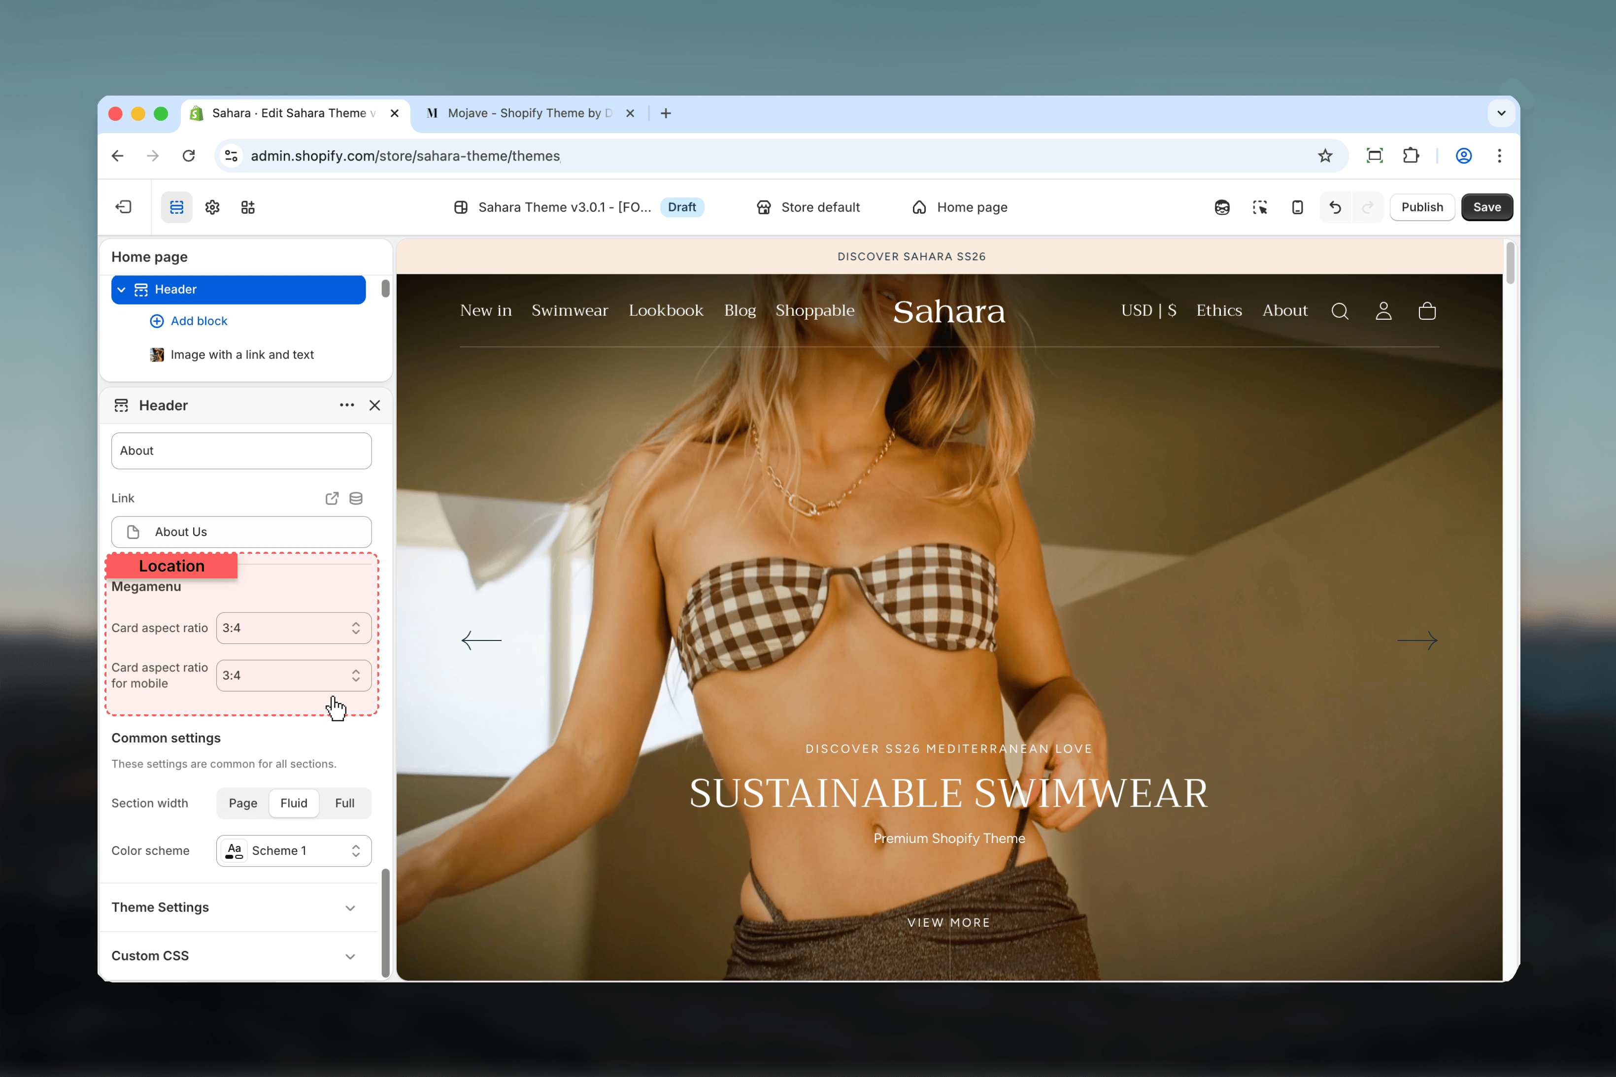
Task: Open the Sections panel icon
Action: pyautogui.click(x=176, y=207)
